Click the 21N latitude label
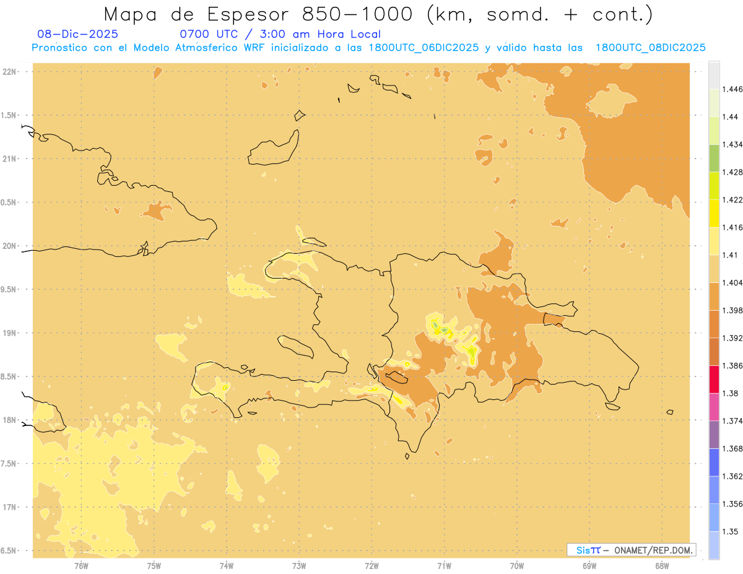The width and height of the screenshot is (743, 574). click(11, 159)
